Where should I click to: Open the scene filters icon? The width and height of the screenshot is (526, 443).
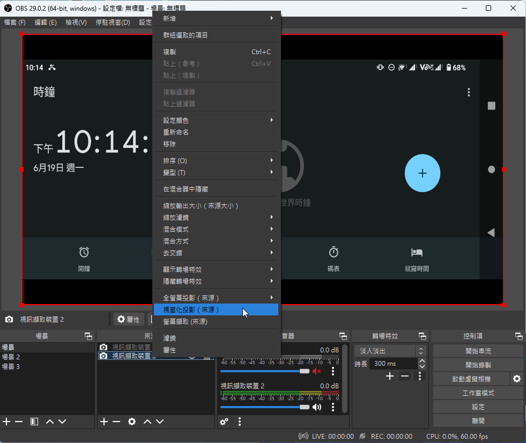[34, 422]
